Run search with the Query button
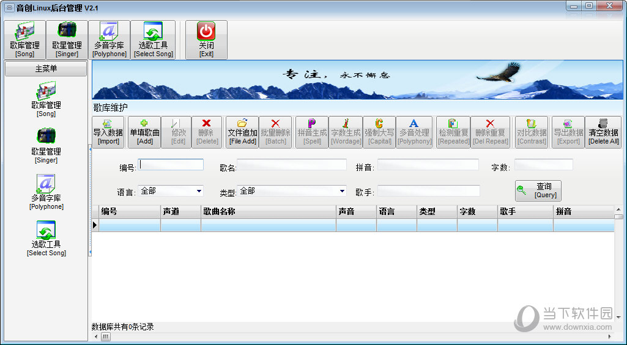The image size is (627, 345). pos(538,191)
